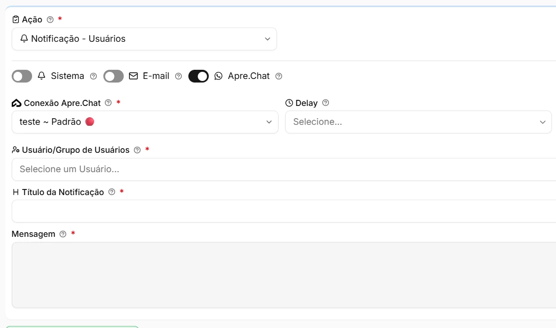
Task: Click the help icon next to Título da Notificação
Action: pyautogui.click(x=112, y=192)
